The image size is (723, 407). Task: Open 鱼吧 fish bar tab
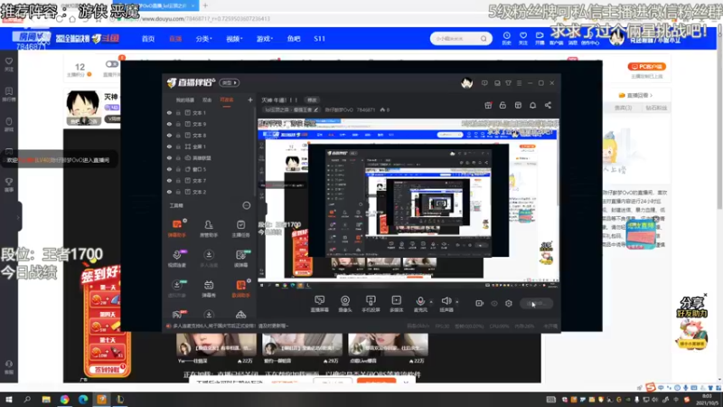[x=294, y=39]
